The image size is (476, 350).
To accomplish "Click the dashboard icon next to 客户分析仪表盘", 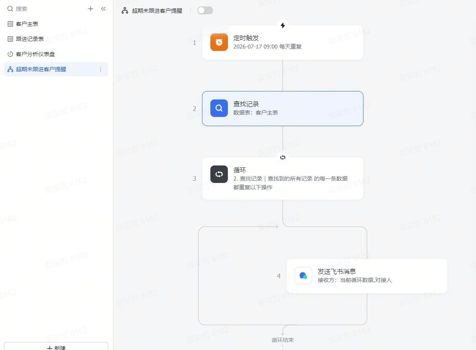I will [10, 54].
